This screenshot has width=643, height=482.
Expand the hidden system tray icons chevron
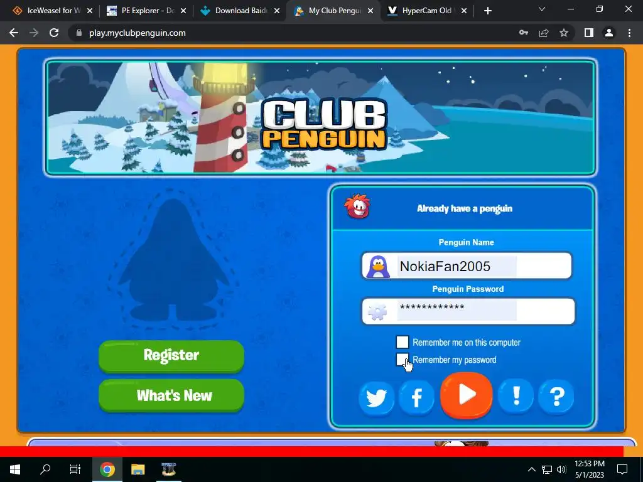[531, 469]
